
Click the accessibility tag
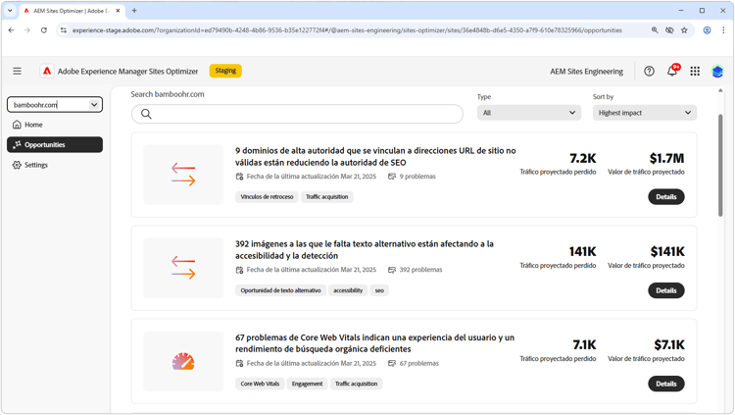348,290
